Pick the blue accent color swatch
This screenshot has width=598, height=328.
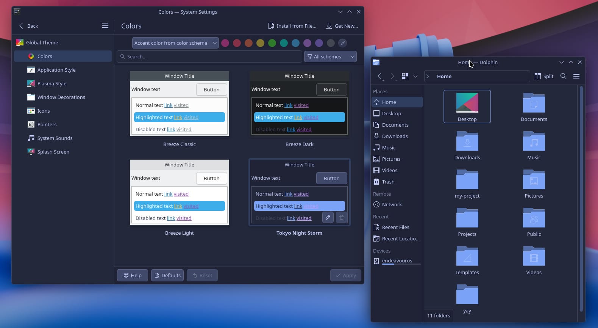(x=295, y=43)
